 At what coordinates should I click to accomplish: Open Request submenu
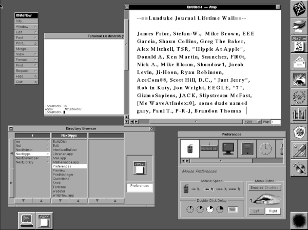coord(26,71)
